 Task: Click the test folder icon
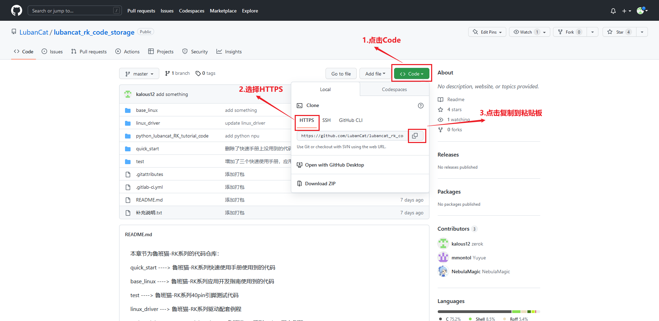[x=128, y=162]
